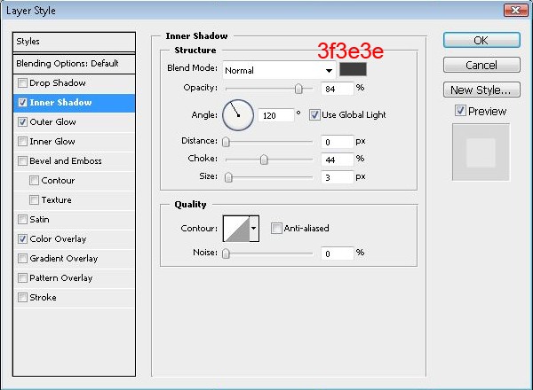The width and height of the screenshot is (533, 390).
Task: Click the Size value field
Action: [x=338, y=177]
